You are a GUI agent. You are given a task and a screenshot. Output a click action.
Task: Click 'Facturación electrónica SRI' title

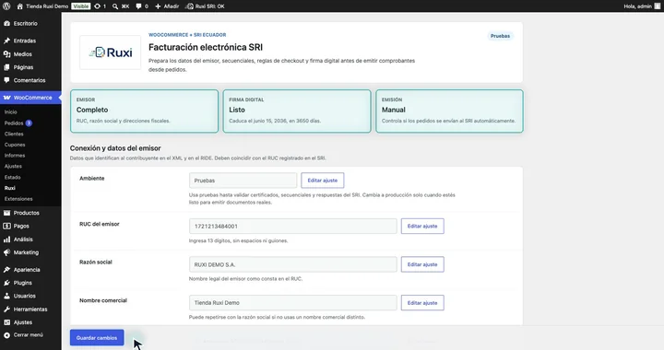(206, 47)
